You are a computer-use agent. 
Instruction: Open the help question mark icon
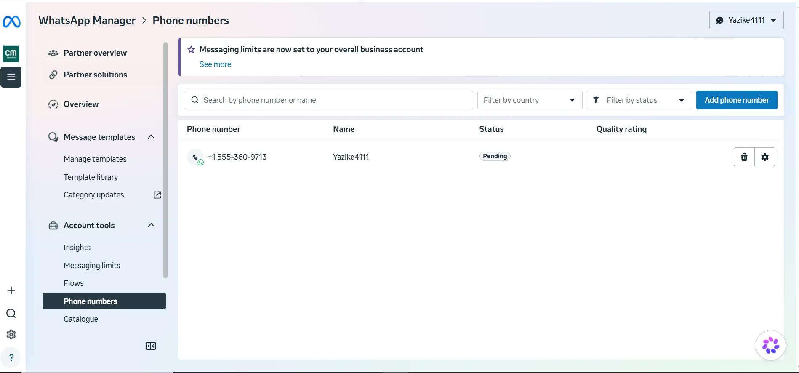11,358
